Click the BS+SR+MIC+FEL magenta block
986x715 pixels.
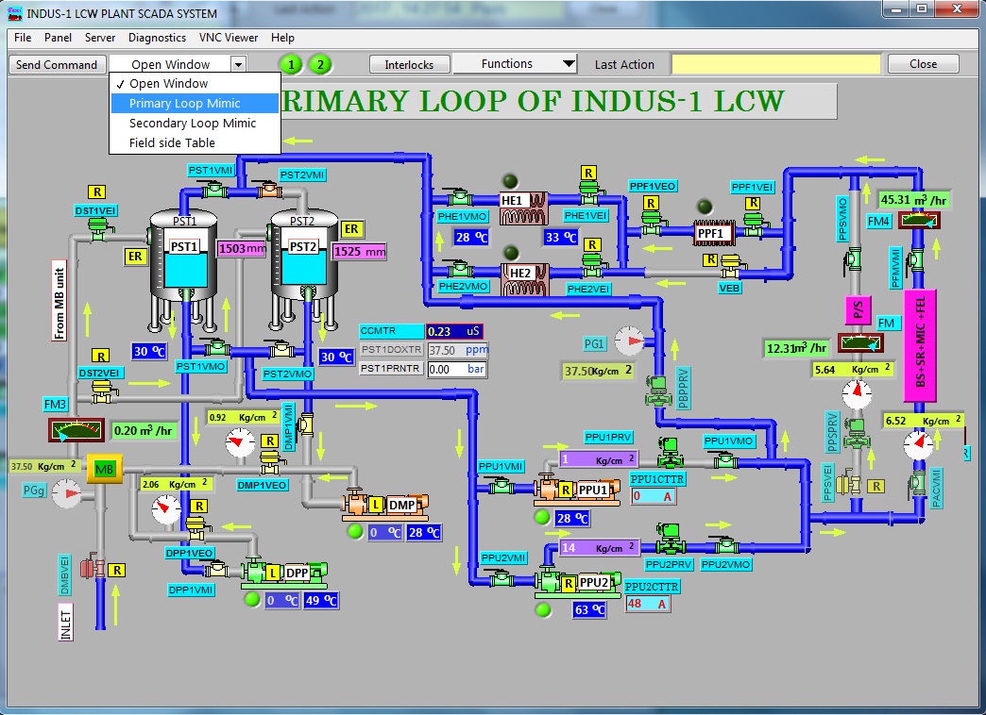tap(920, 345)
